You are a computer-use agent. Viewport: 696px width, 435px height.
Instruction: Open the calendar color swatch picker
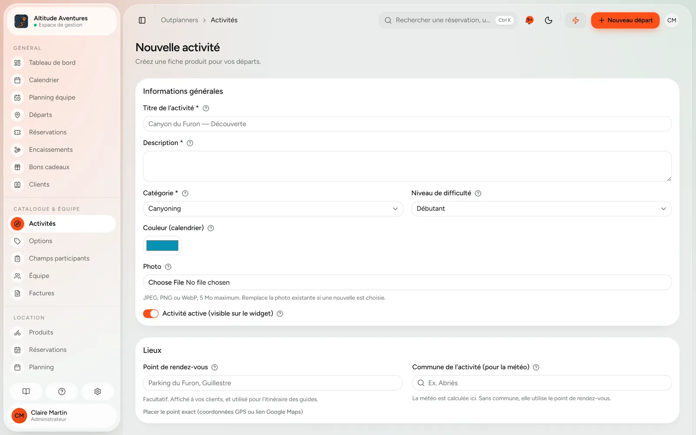(162, 246)
